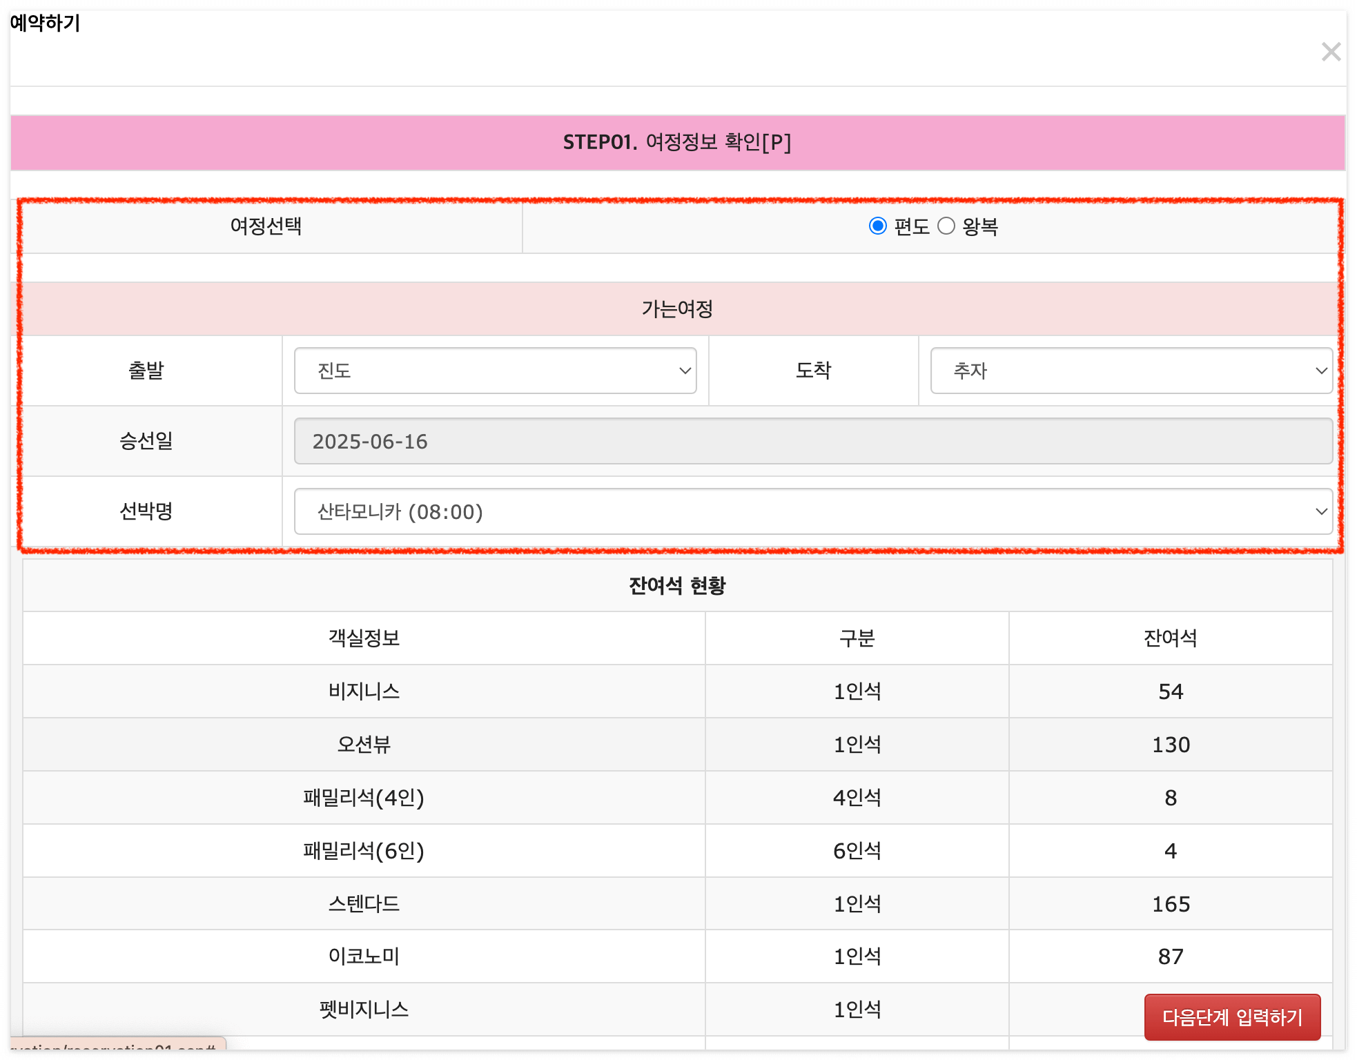Click the 가는여정 section header
Screen dimensions: 1357x1060
pos(677,308)
